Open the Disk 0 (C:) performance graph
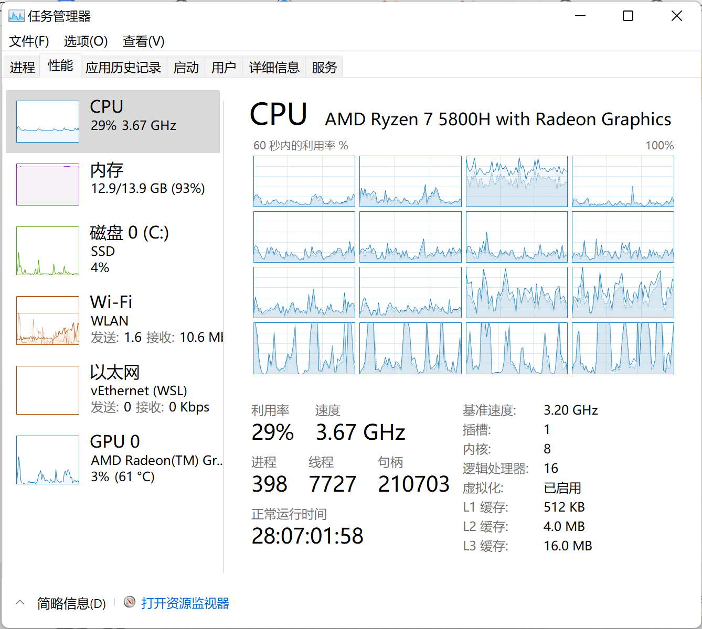The width and height of the screenshot is (702, 629). (x=48, y=251)
